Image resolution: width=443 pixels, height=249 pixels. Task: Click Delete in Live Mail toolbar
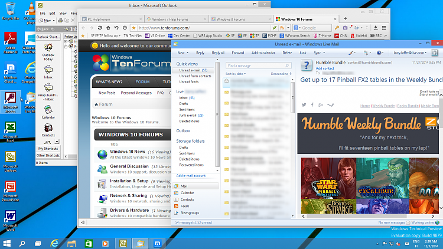[x=287, y=53]
